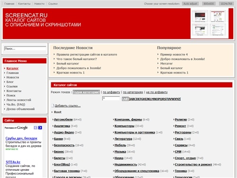Open Поиск in the main menu
Viewport: 237px width, 178px height.
[x=11, y=95]
